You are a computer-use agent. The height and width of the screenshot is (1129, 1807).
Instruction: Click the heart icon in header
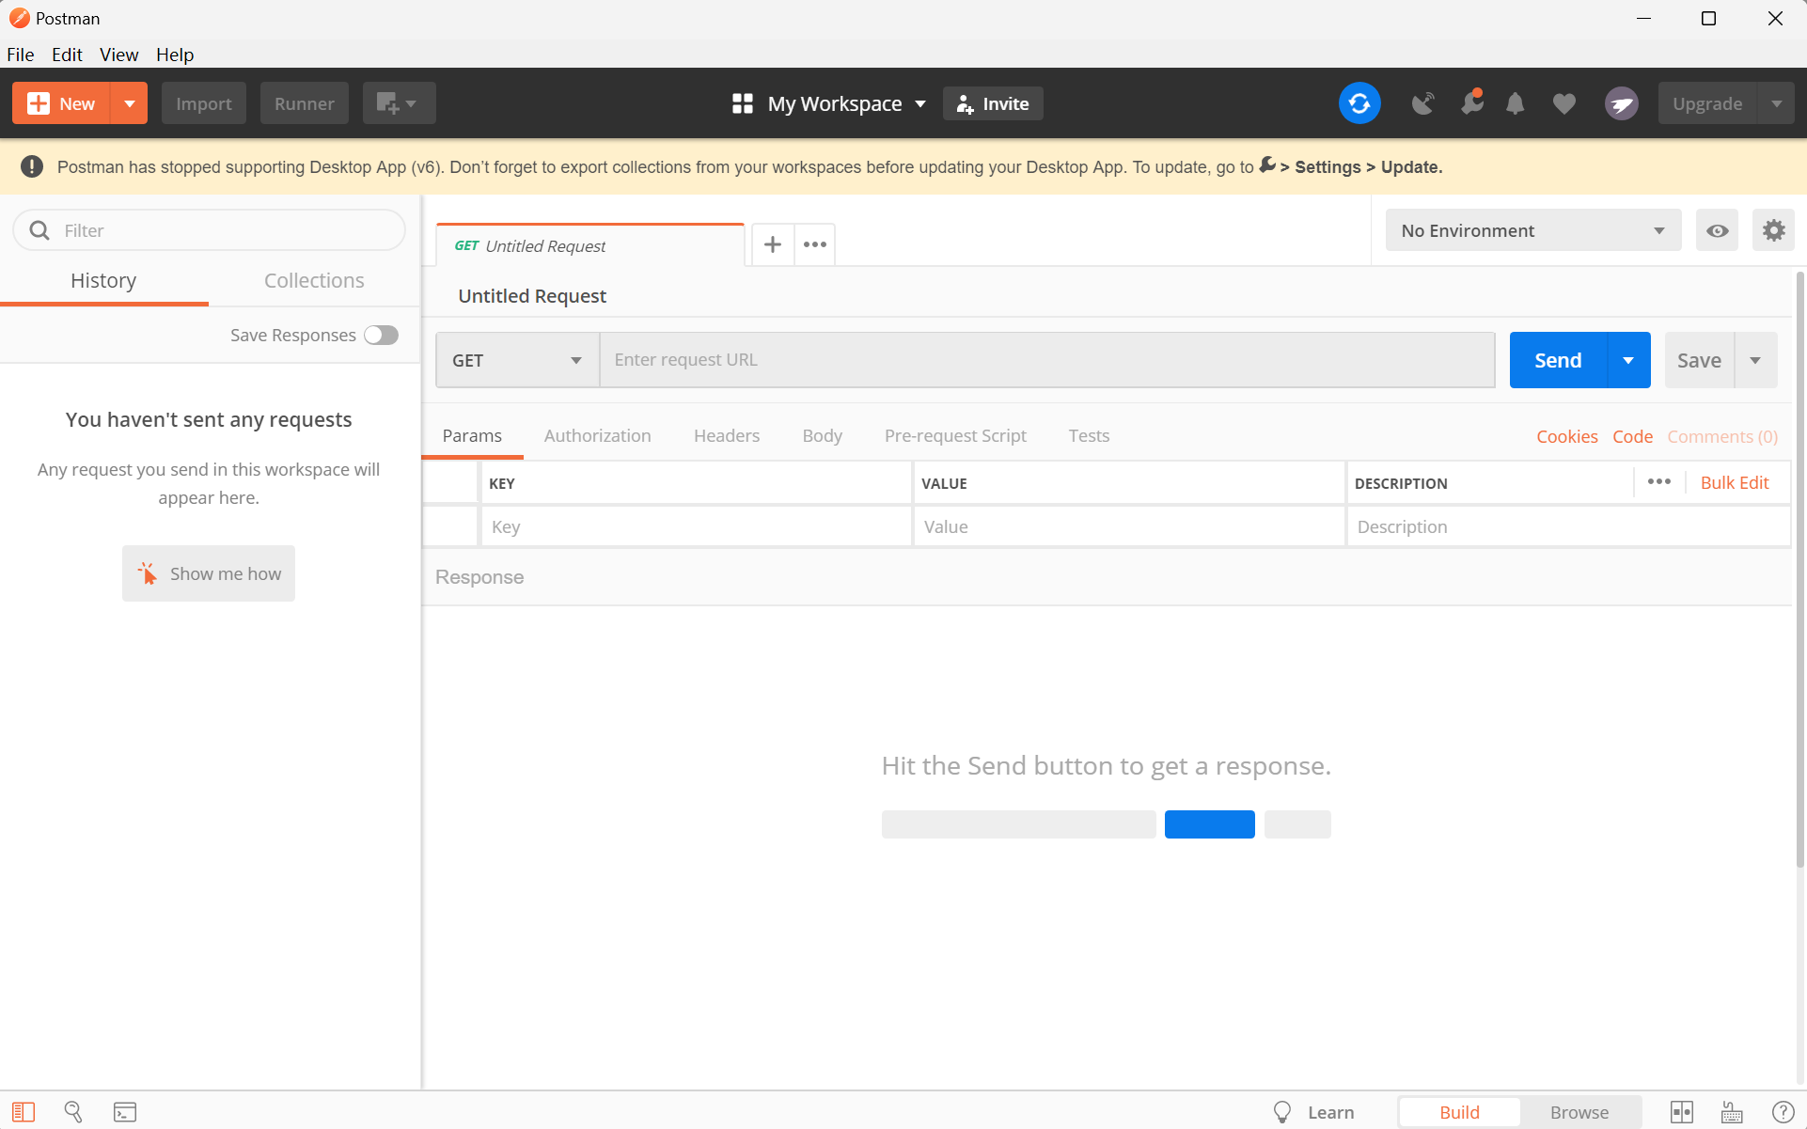[x=1563, y=103]
